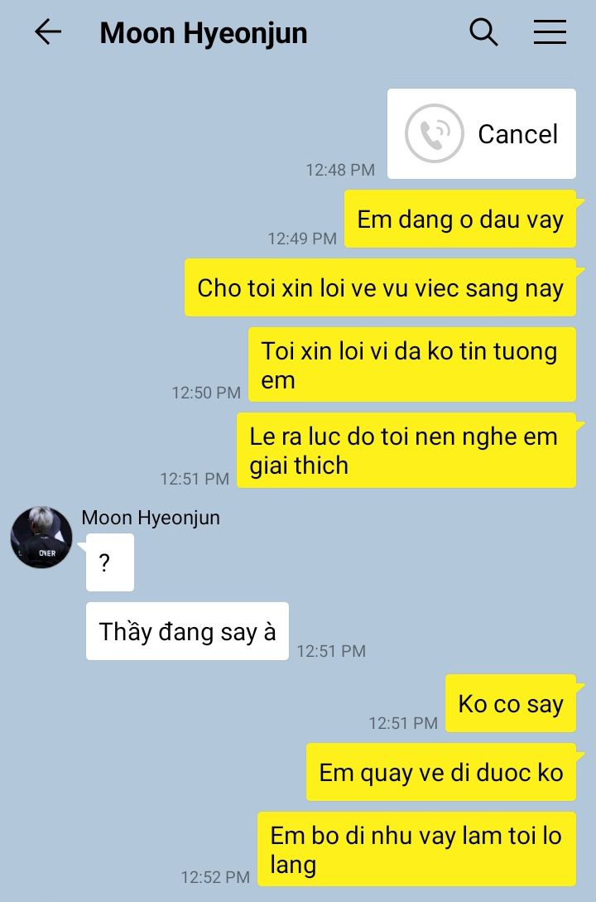Open the hamburger menu icon
Viewport: 596px width, 902px height.
click(550, 31)
